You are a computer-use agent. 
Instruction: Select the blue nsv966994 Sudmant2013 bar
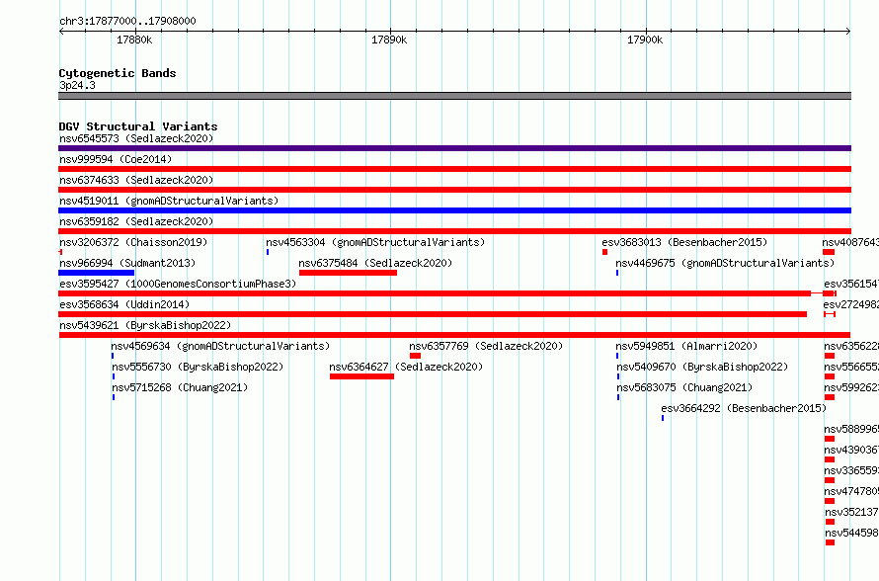[x=97, y=273]
